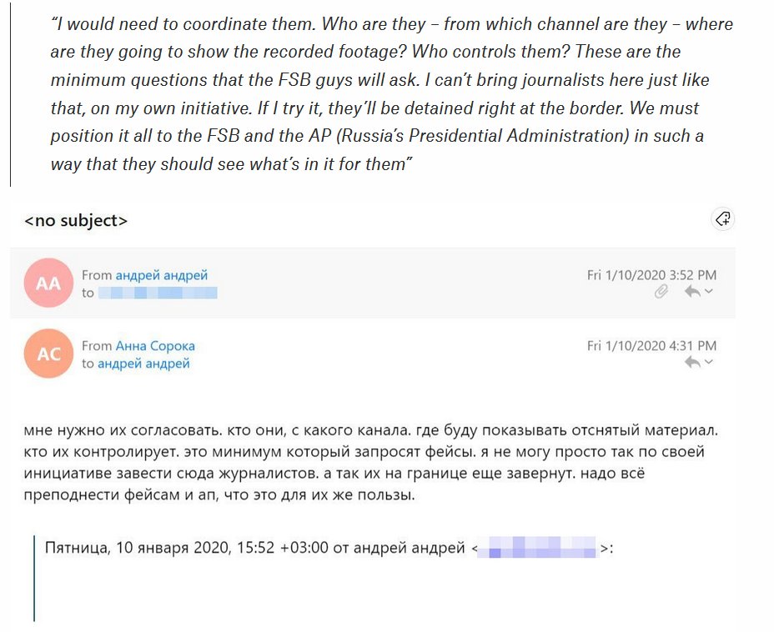Open sender андрей андрей in first message
The image size is (774, 632).
162,275
